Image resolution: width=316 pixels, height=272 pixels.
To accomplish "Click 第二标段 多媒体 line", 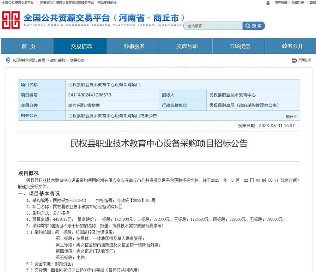I will [x=100, y=239].
